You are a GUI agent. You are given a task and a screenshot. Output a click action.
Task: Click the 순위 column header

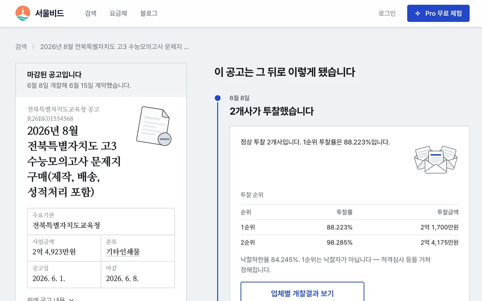click(246, 212)
